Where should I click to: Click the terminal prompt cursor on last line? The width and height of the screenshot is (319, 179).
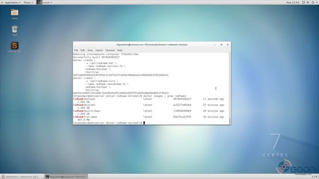click(x=144, y=123)
